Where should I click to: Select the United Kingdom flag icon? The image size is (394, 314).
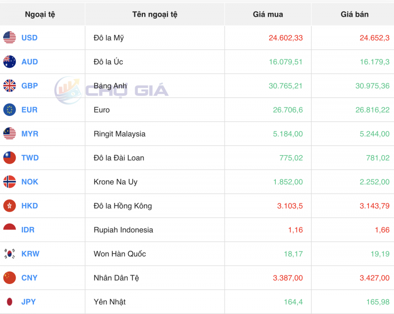(x=9, y=86)
